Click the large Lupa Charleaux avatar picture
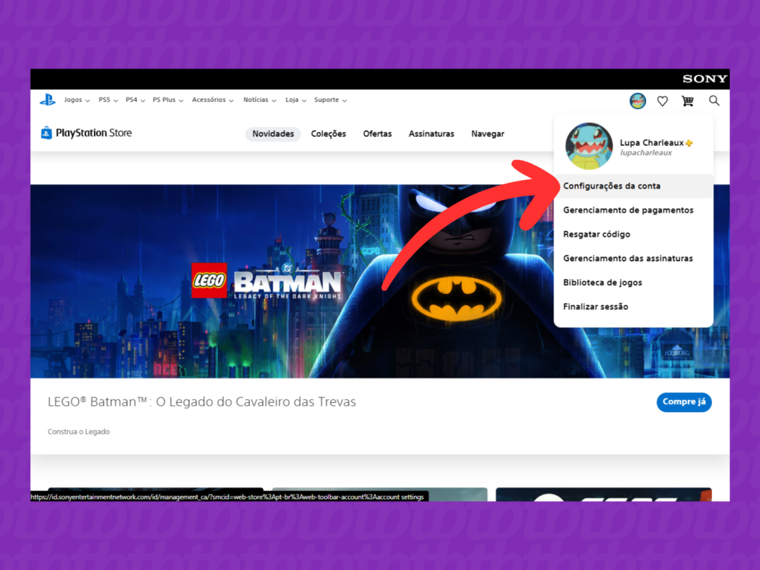The height and width of the screenshot is (570, 760). pyautogui.click(x=589, y=146)
